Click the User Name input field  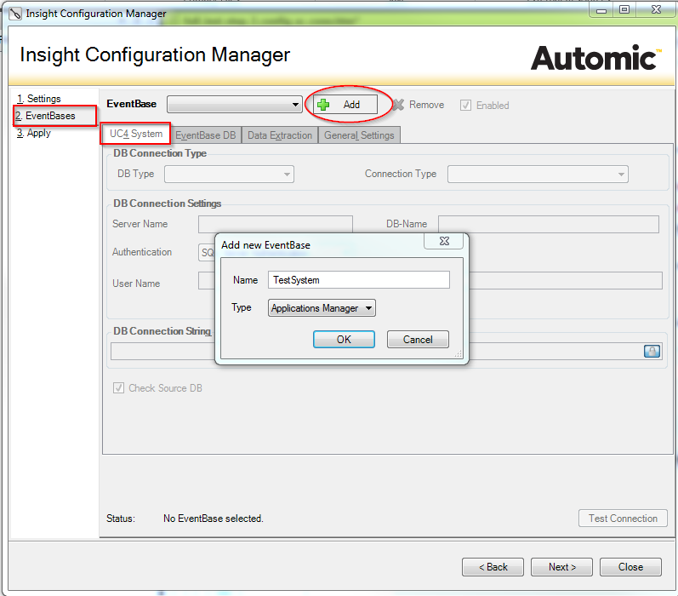(207, 280)
